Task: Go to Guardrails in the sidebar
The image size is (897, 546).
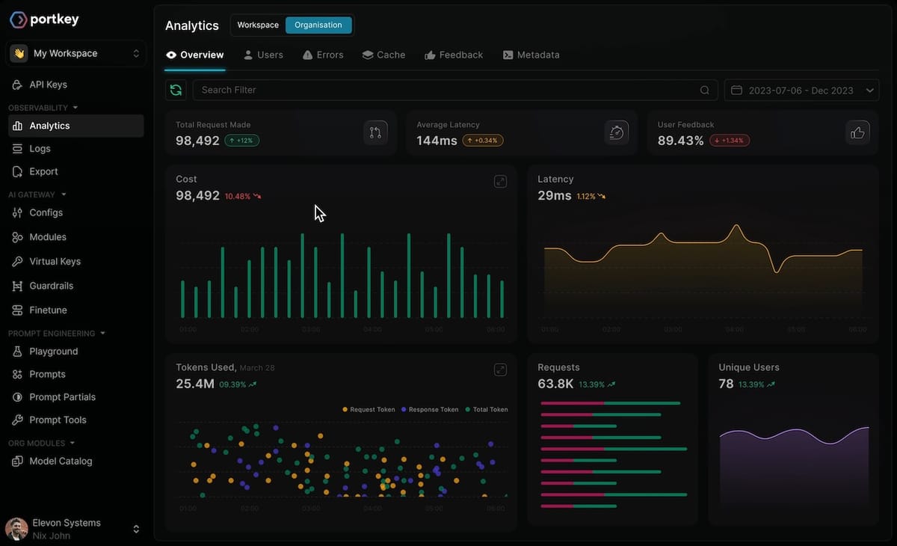Action: point(51,286)
